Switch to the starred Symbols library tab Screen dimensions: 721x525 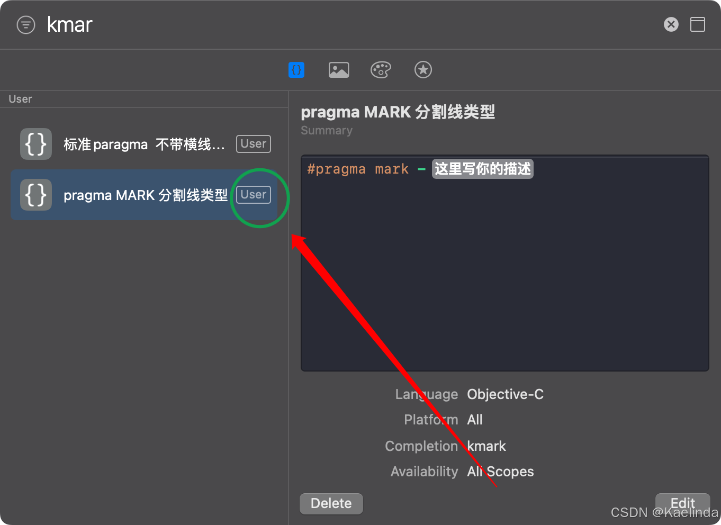423,69
